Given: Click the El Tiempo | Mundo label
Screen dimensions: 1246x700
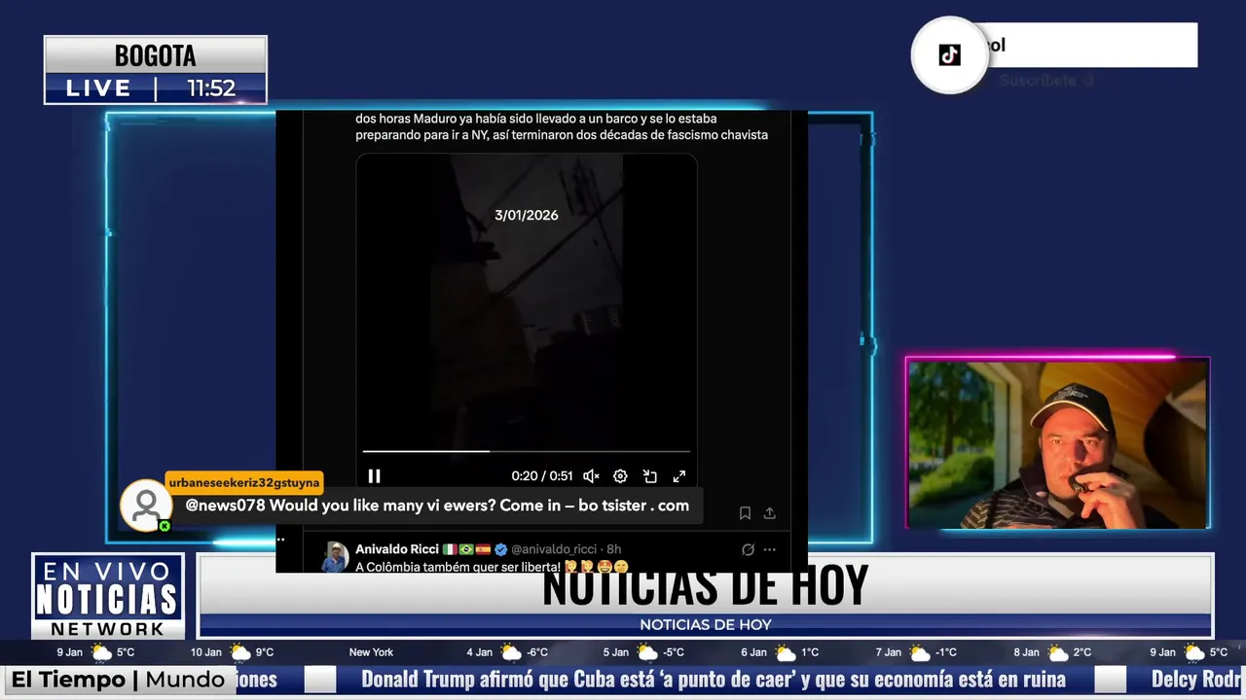Looking at the screenshot, I should point(118,680).
